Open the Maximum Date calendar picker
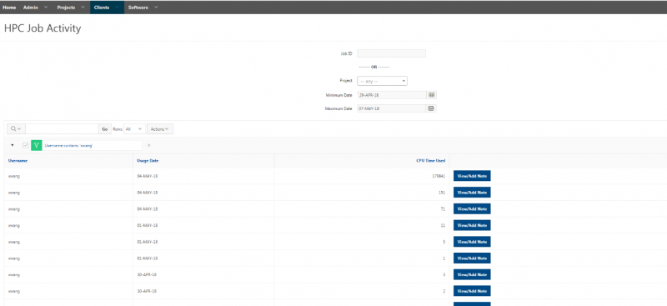 tap(431, 108)
